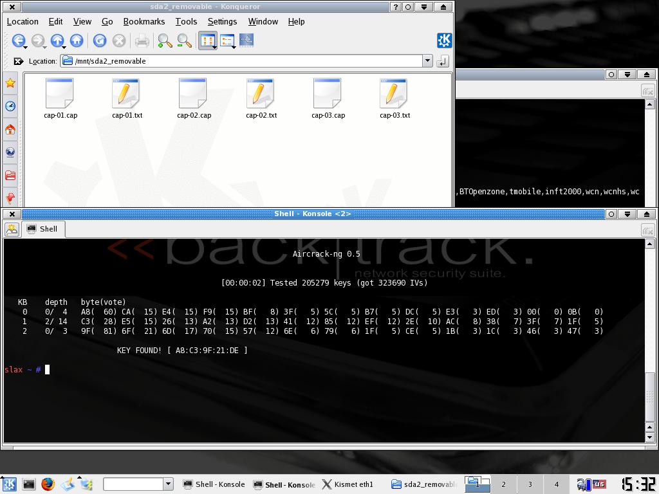659x494 pixels.
Task: Open Home folder sidebar icon
Action: 10,129
